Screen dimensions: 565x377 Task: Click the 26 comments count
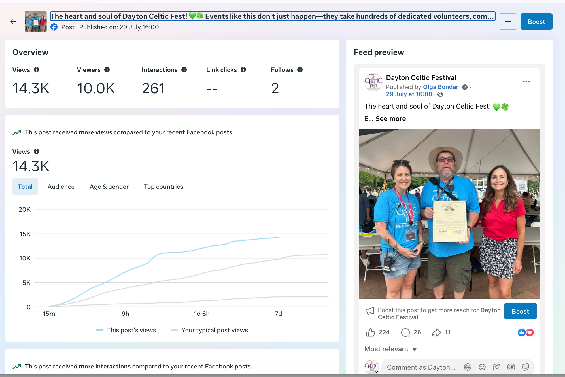coord(417,332)
